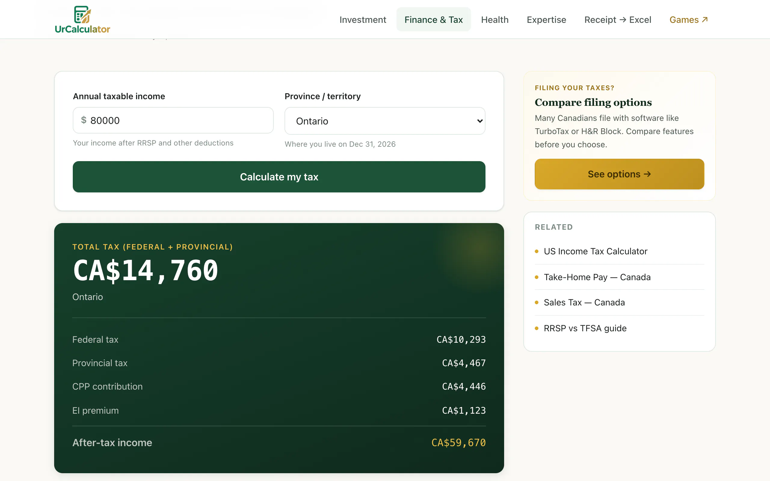Click the EI premium CA$1,123 amount
The width and height of the screenshot is (770, 481).
tap(464, 410)
